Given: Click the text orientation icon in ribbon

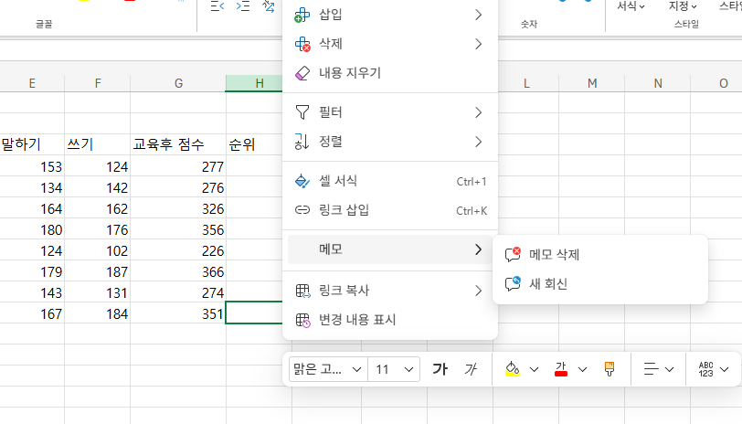Looking at the screenshot, I should 269,6.
